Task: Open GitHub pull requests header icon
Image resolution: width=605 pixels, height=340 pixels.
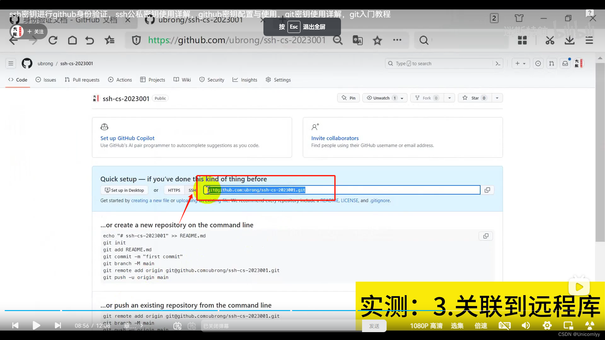Action: click(551, 63)
